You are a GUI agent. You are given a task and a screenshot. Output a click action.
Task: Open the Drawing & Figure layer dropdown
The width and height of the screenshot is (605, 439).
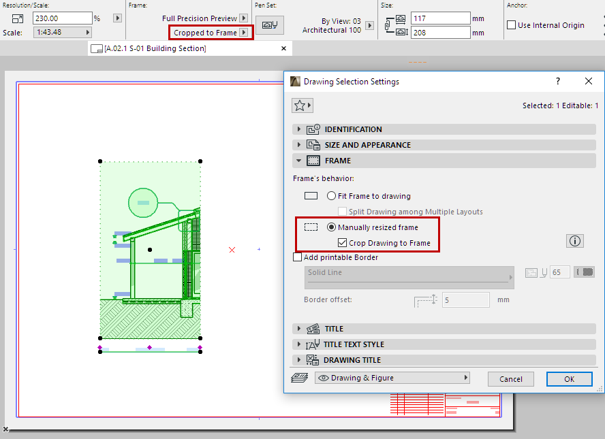pos(392,378)
